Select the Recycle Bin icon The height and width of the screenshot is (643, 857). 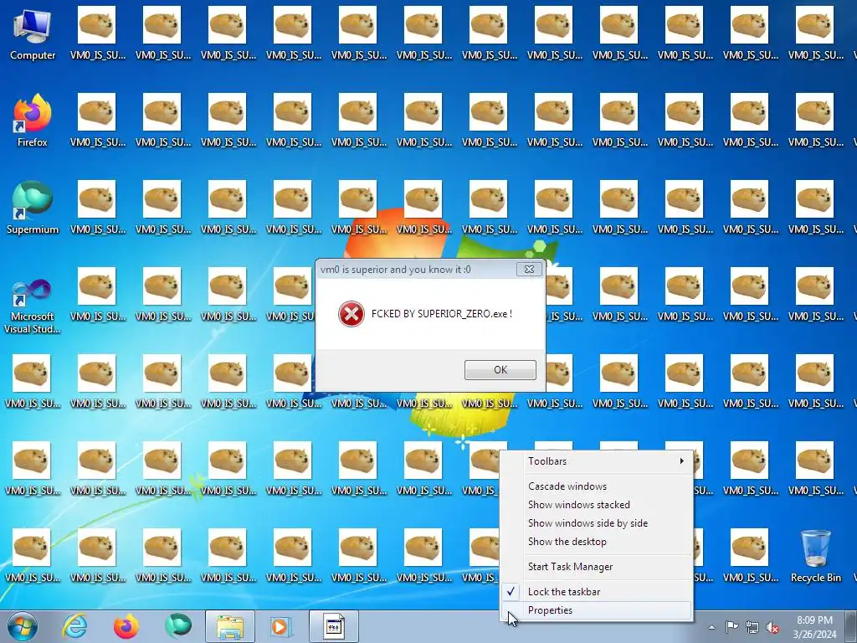coord(815,556)
